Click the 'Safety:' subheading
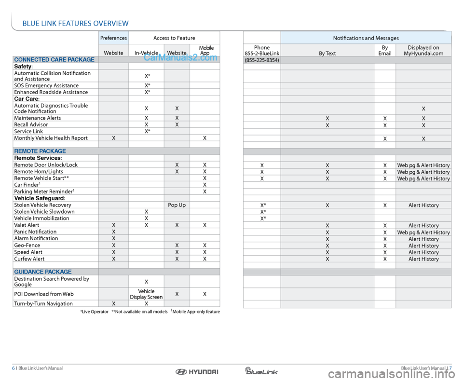 pos(23,67)
